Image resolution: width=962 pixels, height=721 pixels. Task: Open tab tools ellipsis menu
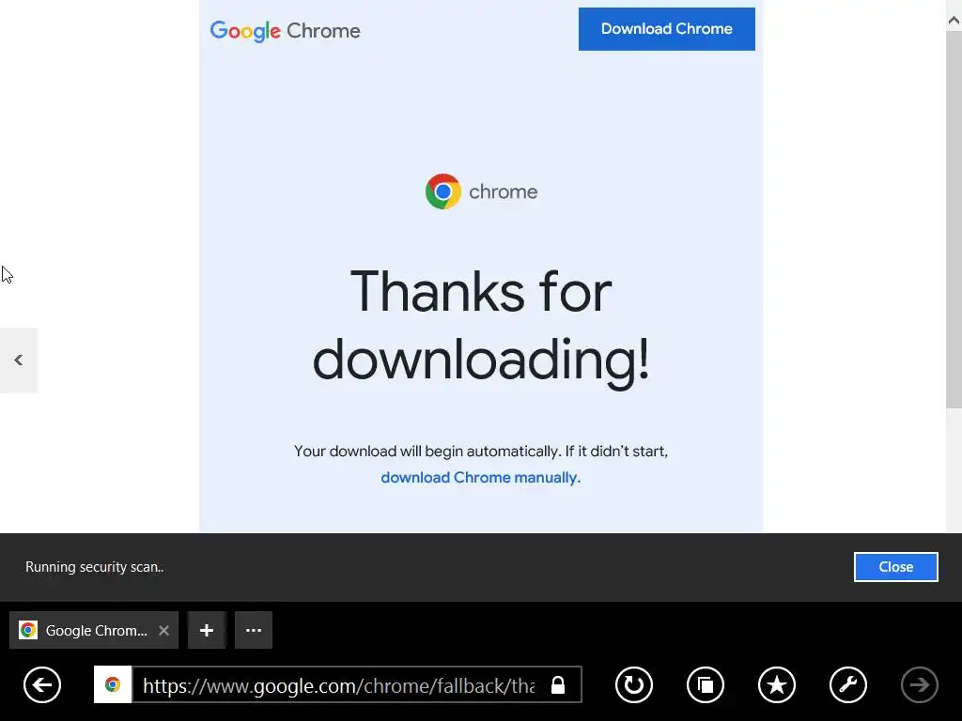pyautogui.click(x=254, y=630)
